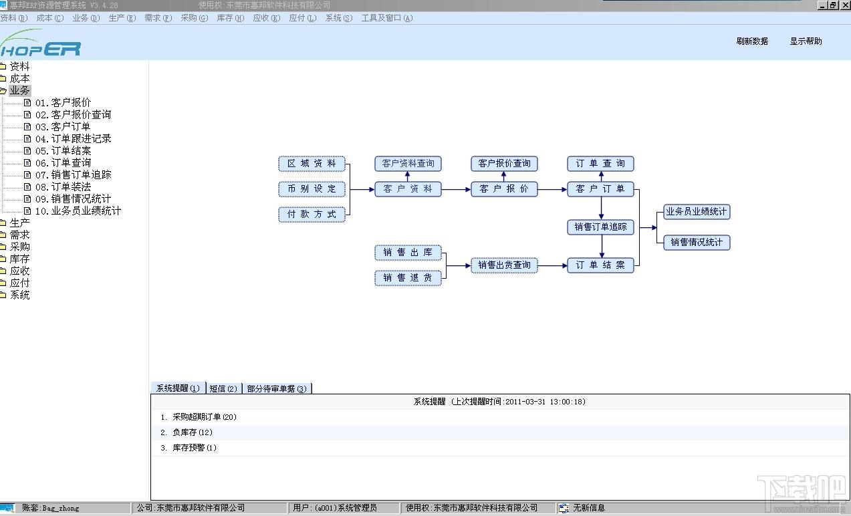Expand the 需求 folder
The height and width of the screenshot is (516, 851).
coord(3,235)
